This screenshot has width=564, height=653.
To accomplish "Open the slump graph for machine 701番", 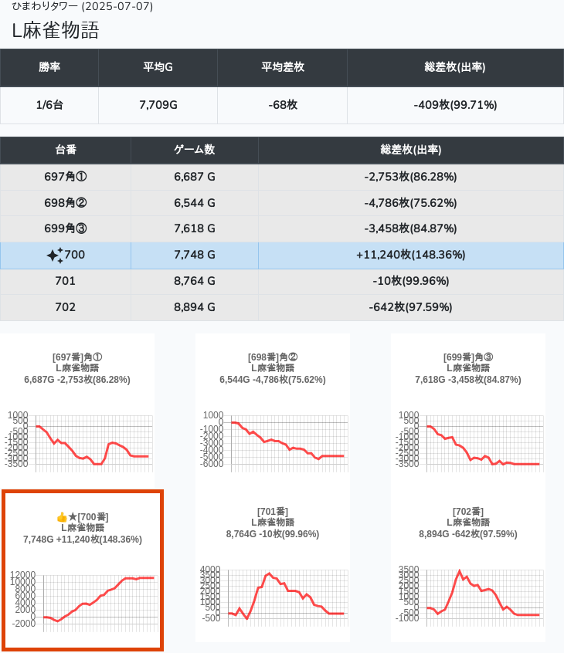I will [273, 565].
